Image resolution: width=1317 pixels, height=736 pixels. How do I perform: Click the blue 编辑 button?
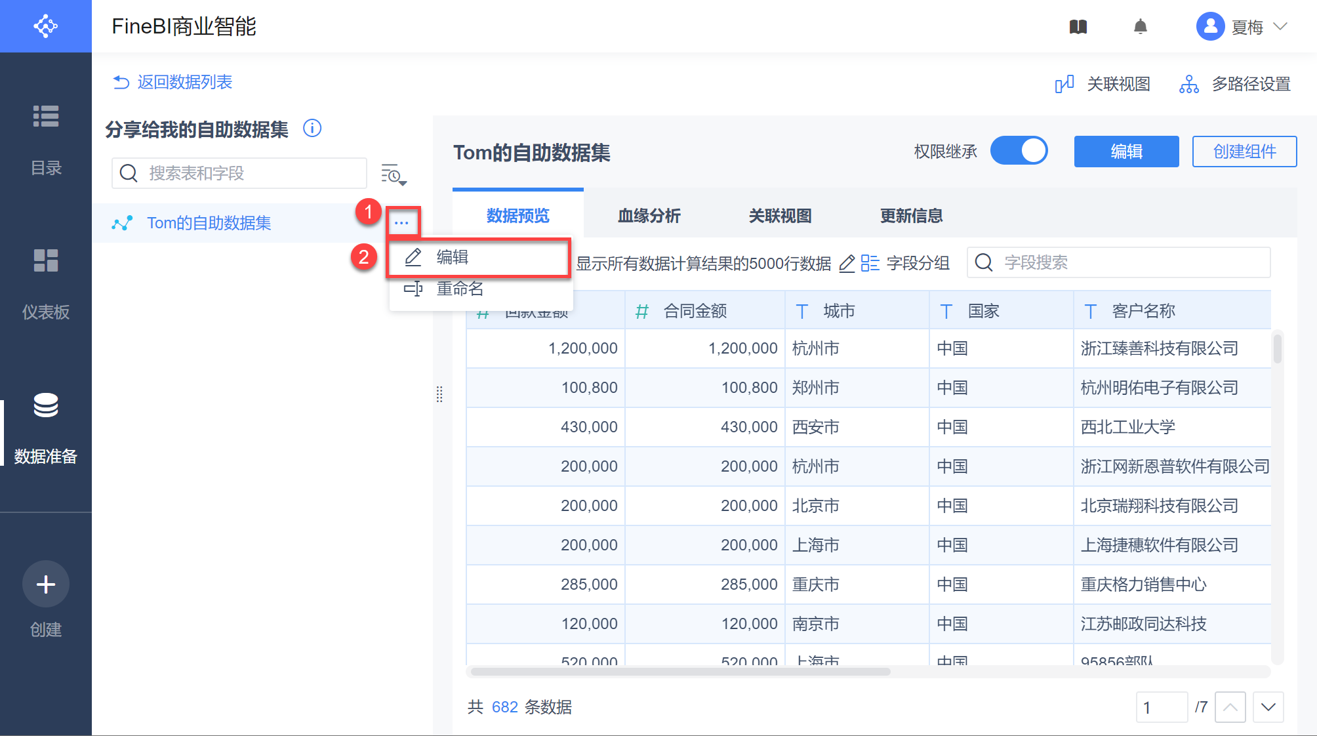coord(1126,152)
